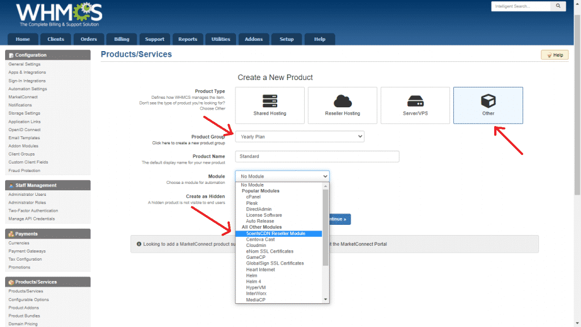Click the Continue button
Screen dimensions: 581x327
(340, 219)
